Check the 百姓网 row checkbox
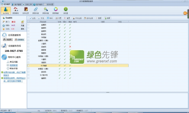The image size is (189, 113). click(28, 47)
